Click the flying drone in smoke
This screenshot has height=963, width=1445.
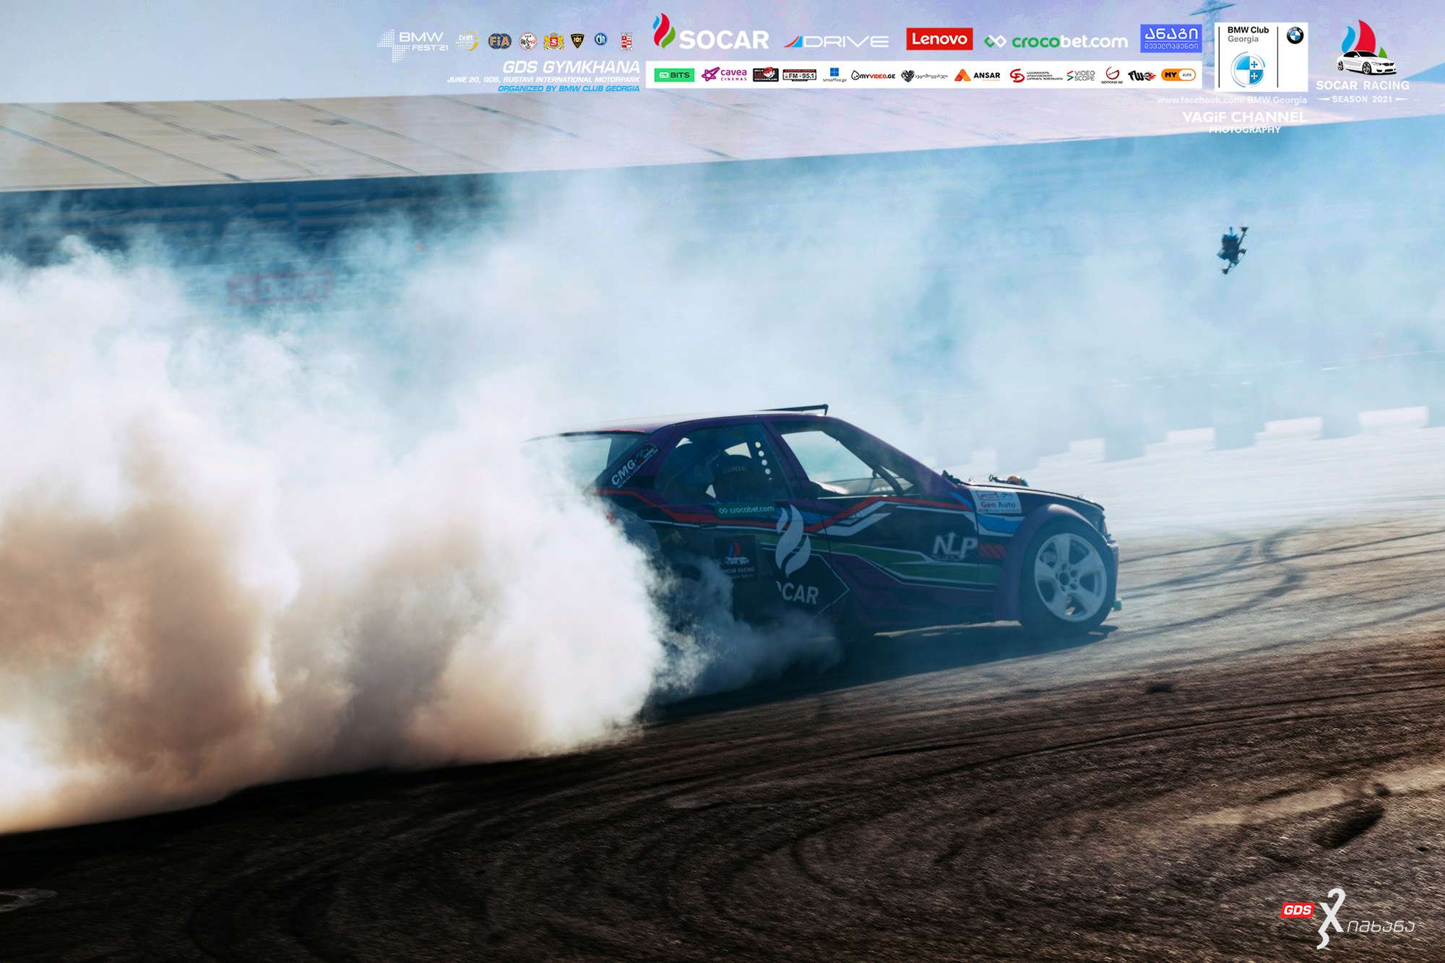[1231, 249]
